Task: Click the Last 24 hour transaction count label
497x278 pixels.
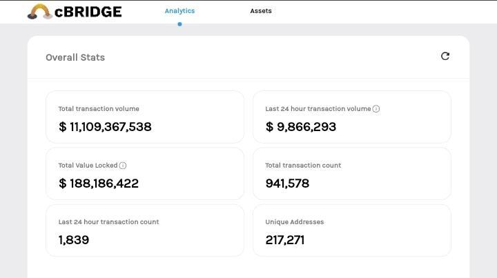Action: [108, 222]
